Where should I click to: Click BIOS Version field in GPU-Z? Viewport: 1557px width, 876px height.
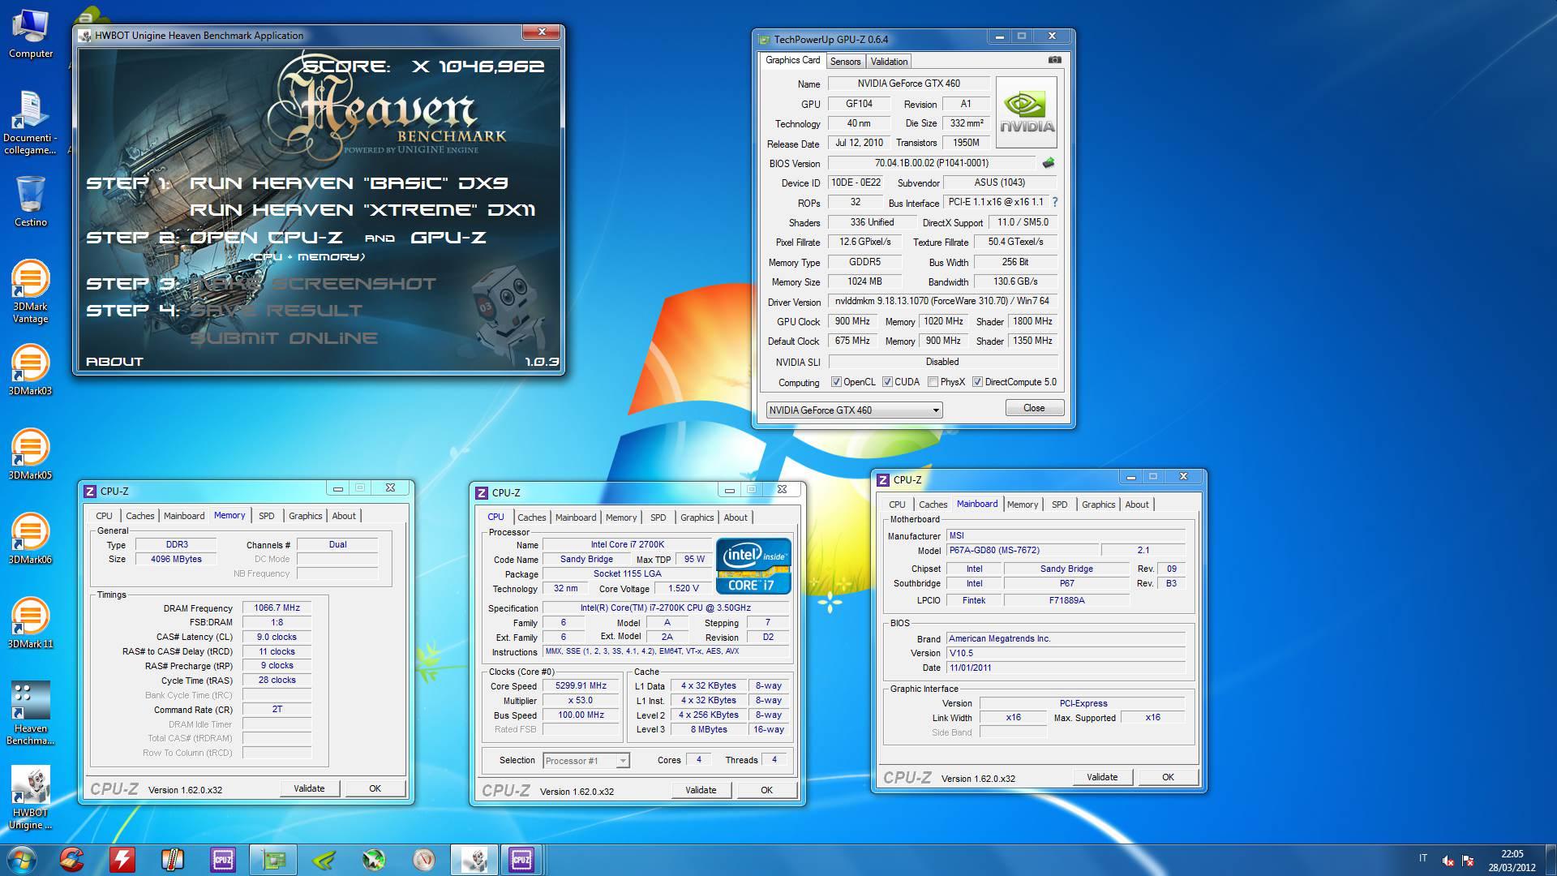931,163
